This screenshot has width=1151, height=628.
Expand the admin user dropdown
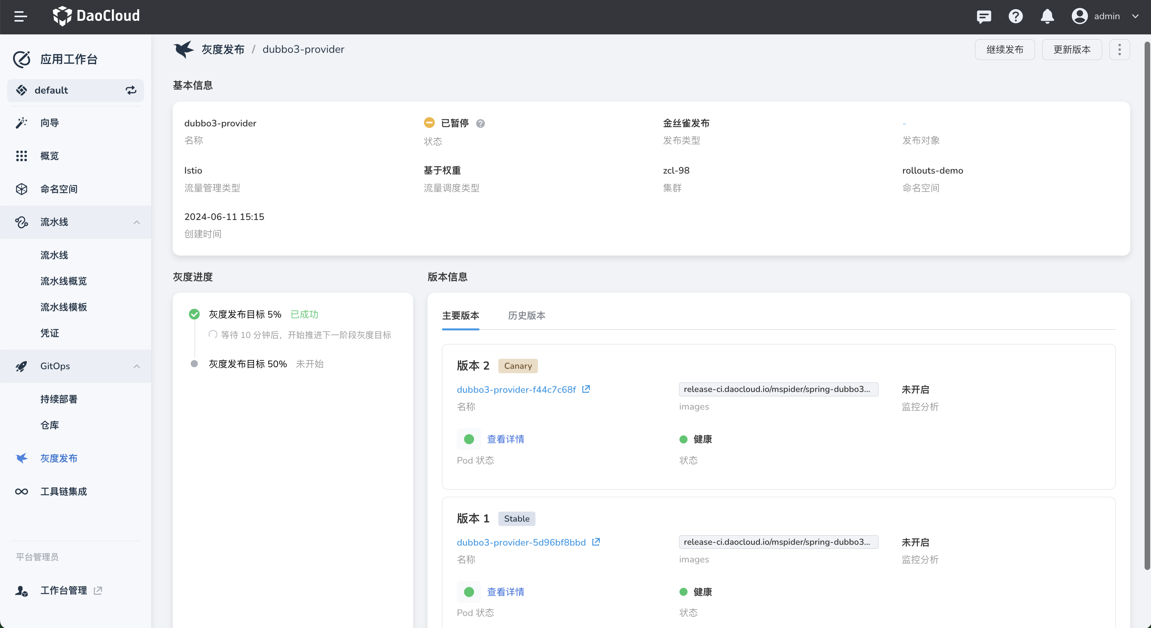point(1135,16)
